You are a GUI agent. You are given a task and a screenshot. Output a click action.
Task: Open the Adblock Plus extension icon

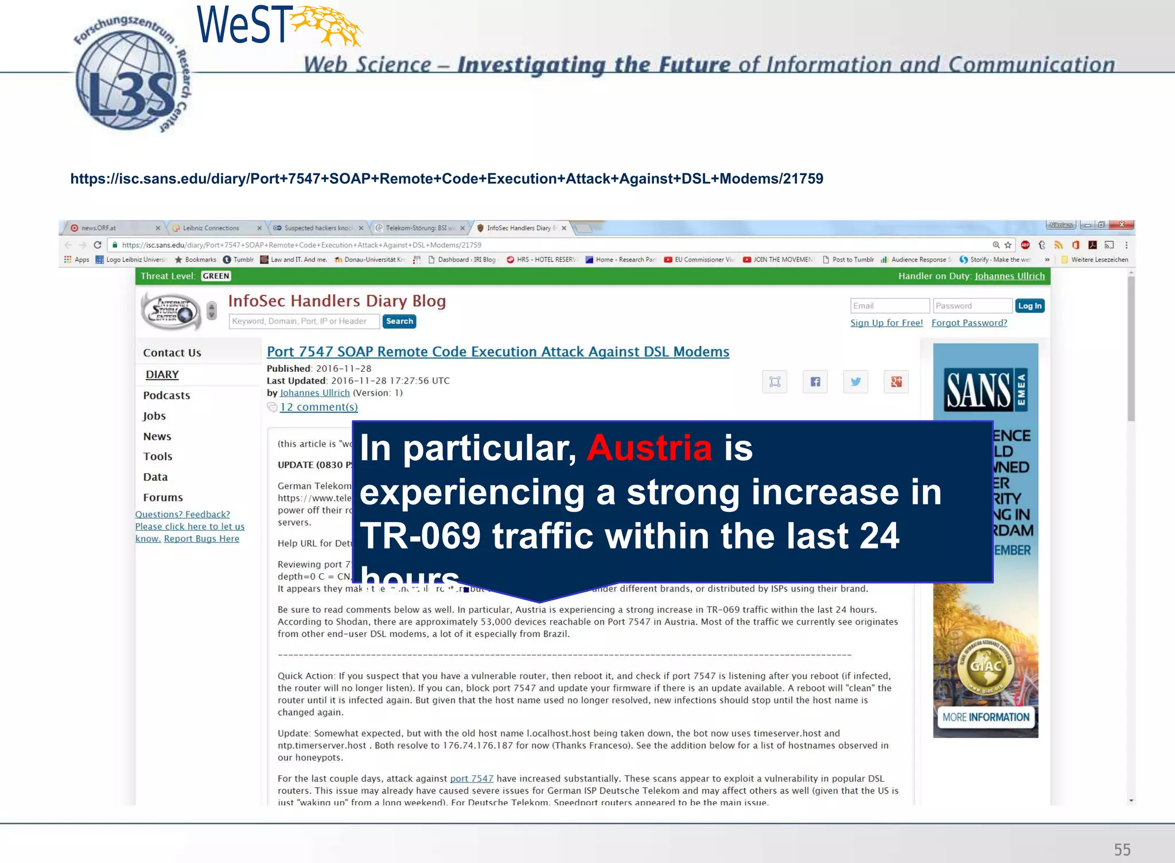pyautogui.click(x=1025, y=245)
